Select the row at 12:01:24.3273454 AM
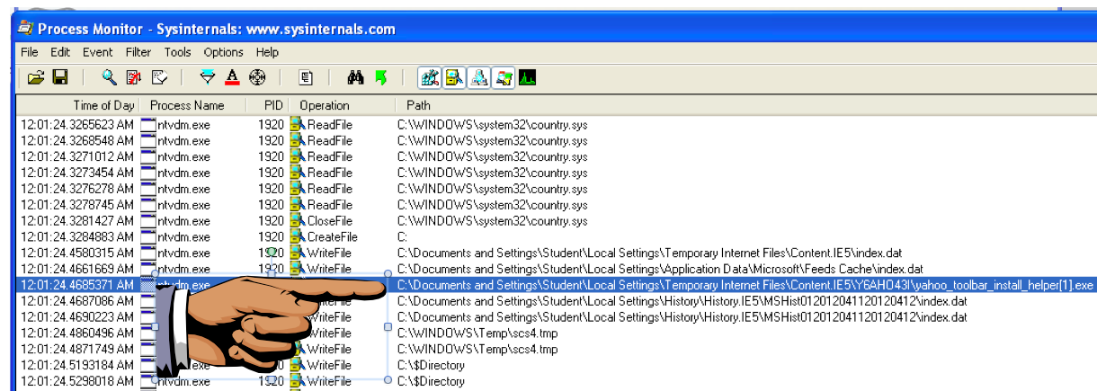 pos(557,173)
